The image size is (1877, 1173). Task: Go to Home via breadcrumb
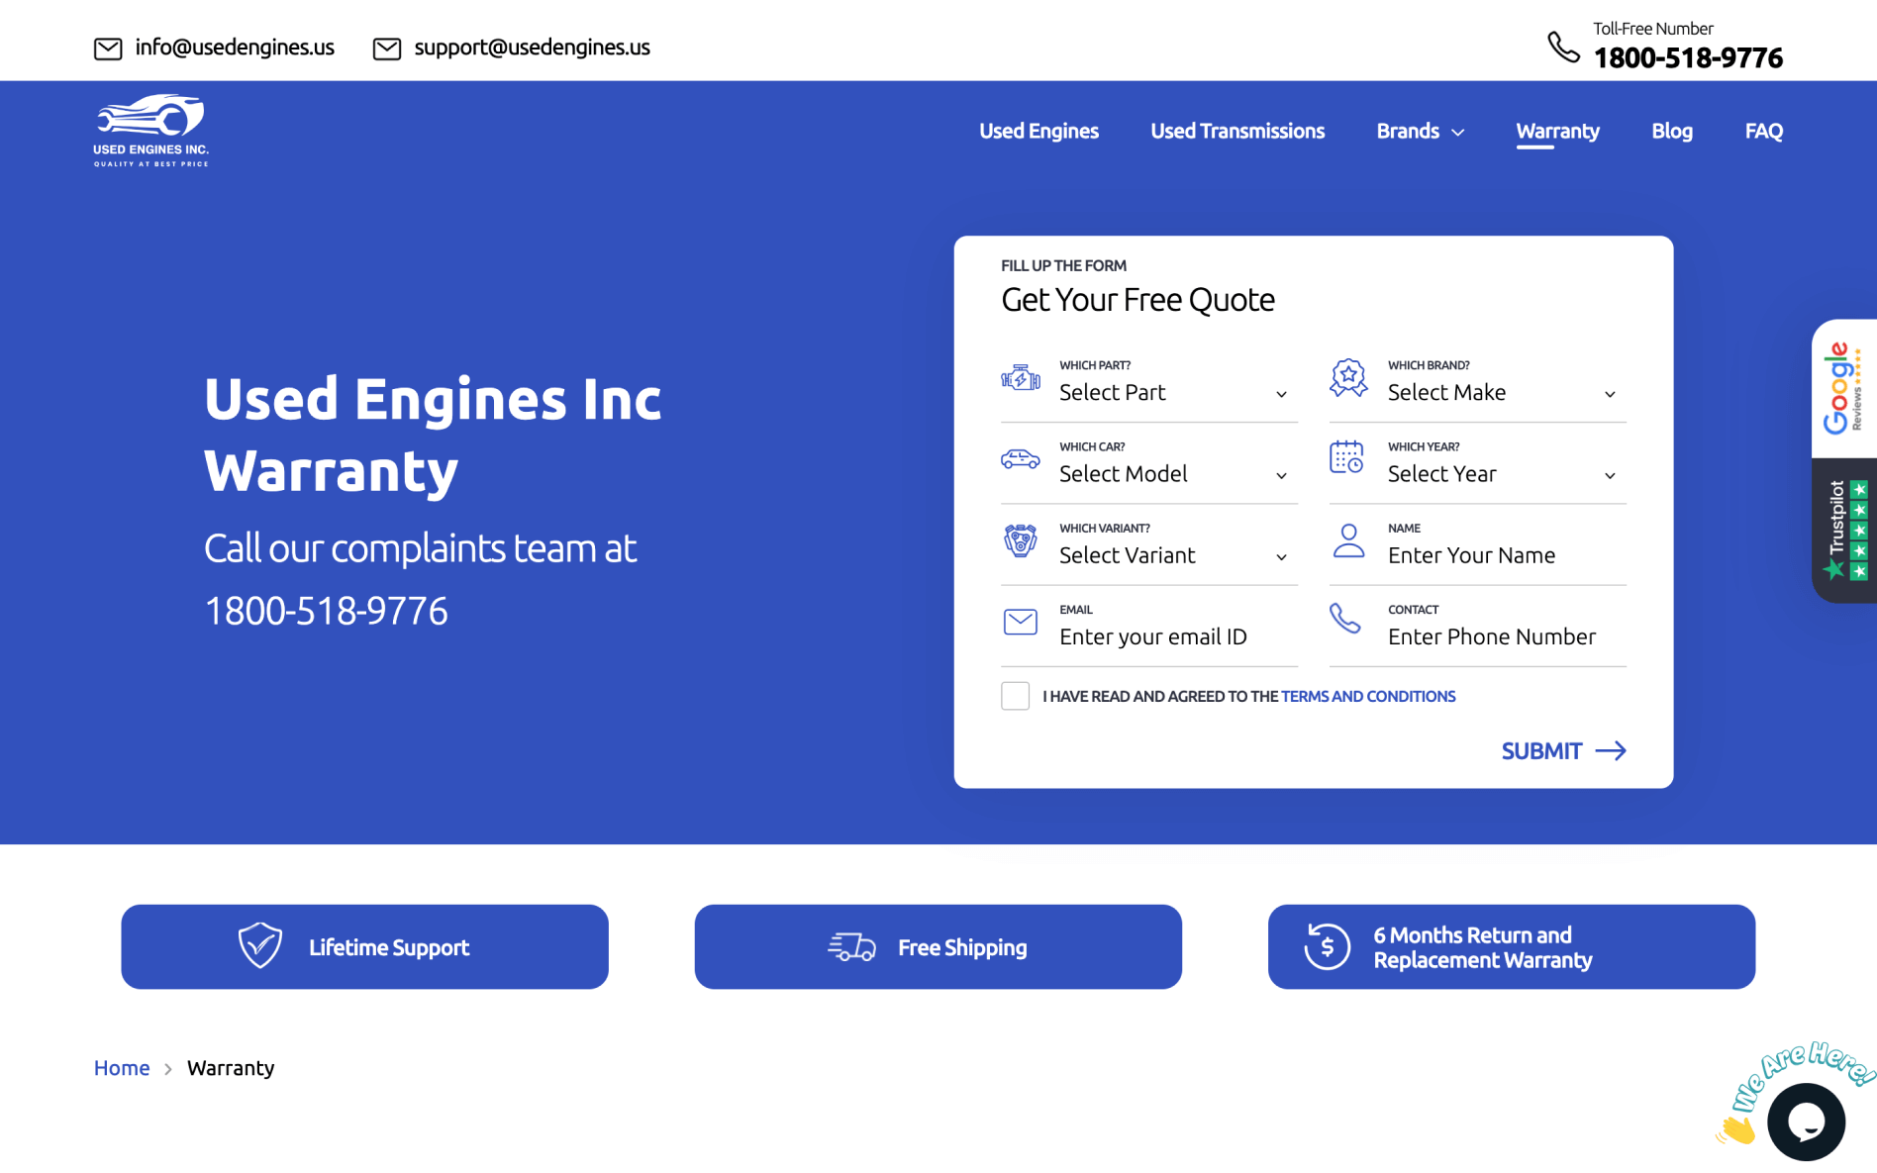122,1068
